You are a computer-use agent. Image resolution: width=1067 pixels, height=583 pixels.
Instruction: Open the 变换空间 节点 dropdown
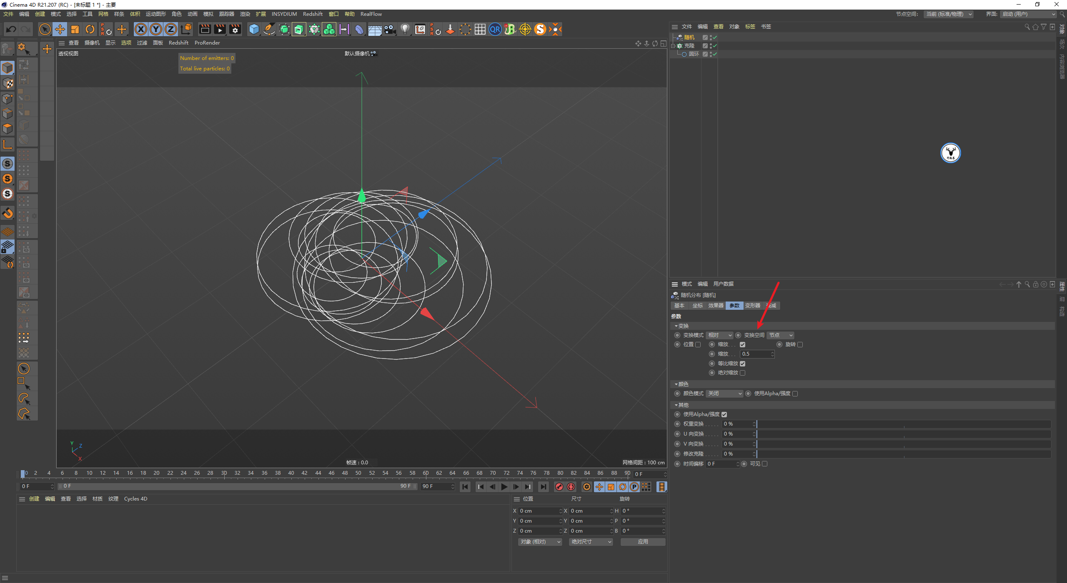[x=780, y=335]
